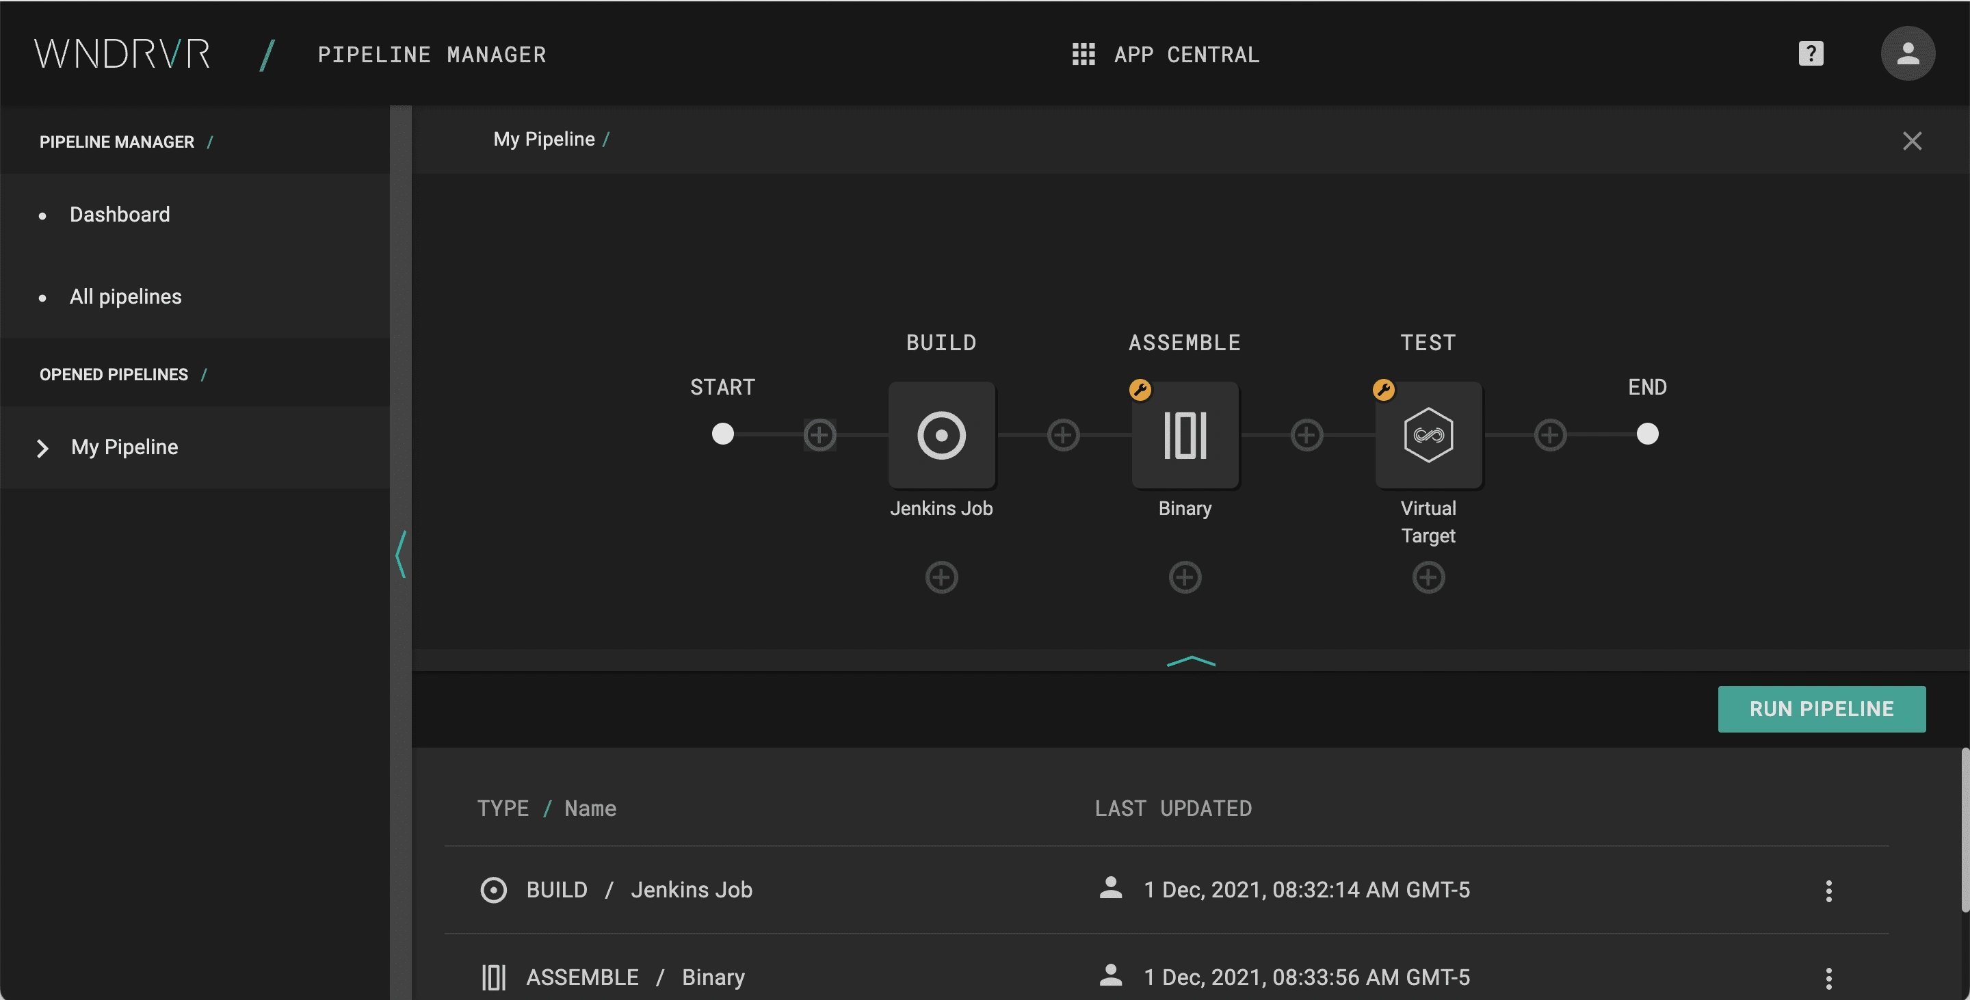Click the TYPE / Name column header
The height and width of the screenshot is (1000, 1970).
(546, 809)
